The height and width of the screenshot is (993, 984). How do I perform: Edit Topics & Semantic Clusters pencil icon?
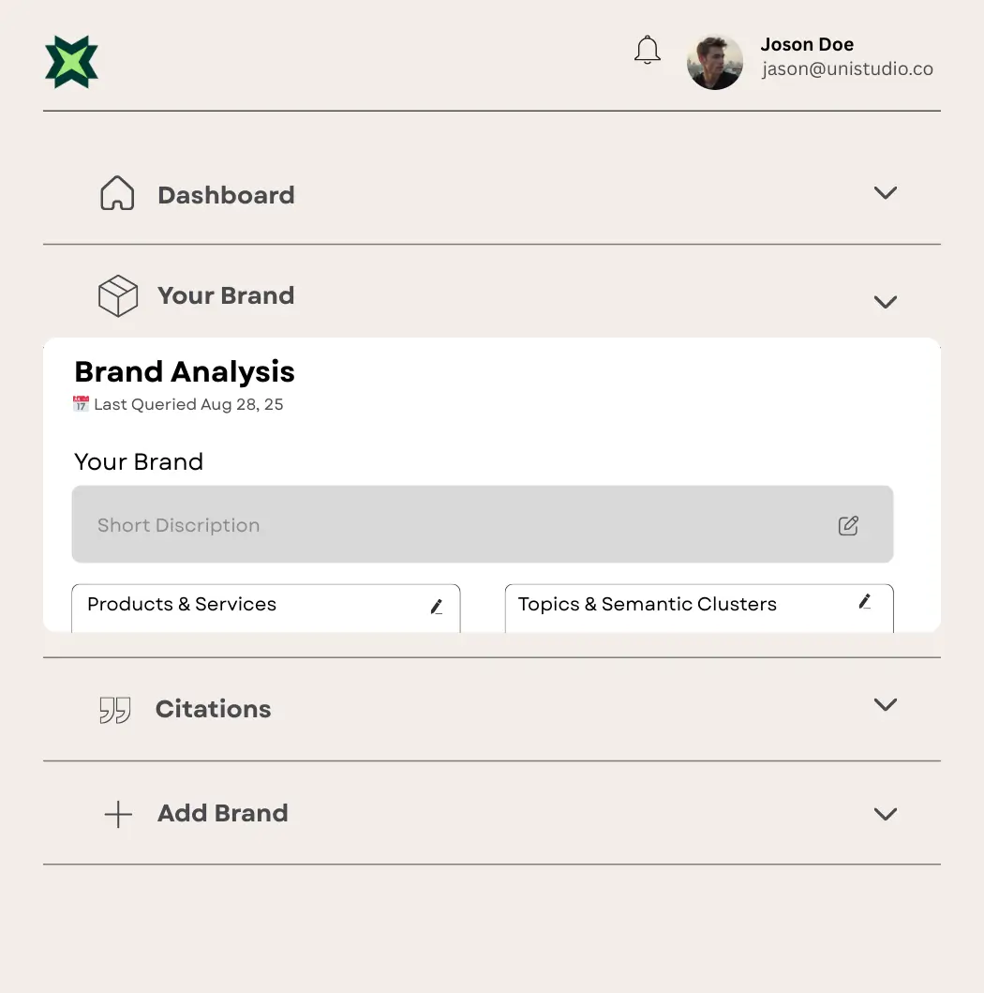(865, 602)
